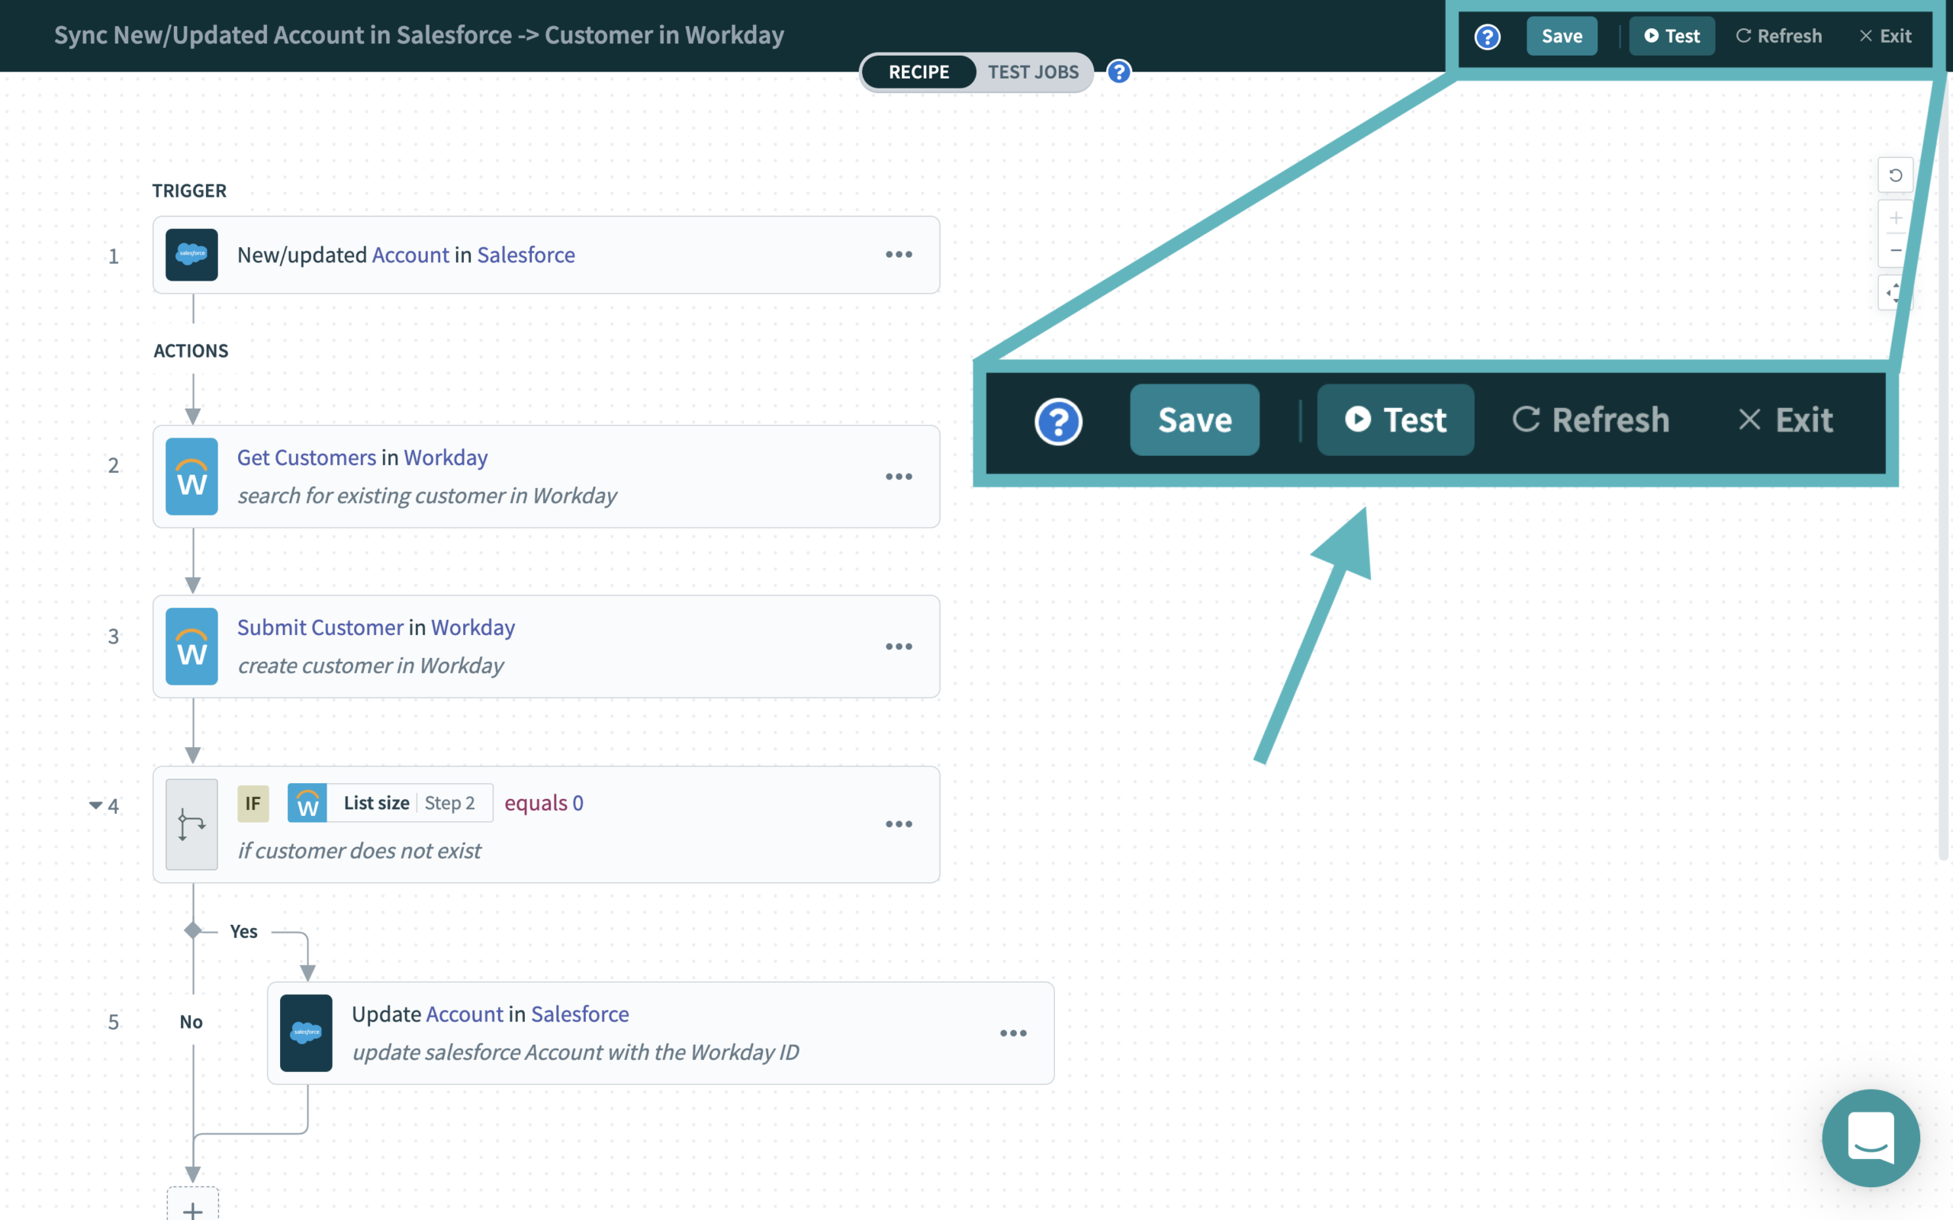Click the fit-to-screen canvas control icon
The image size is (1953, 1220).
click(x=1895, y=293)
